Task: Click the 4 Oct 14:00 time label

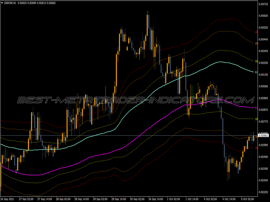Action: coord(229,199)
